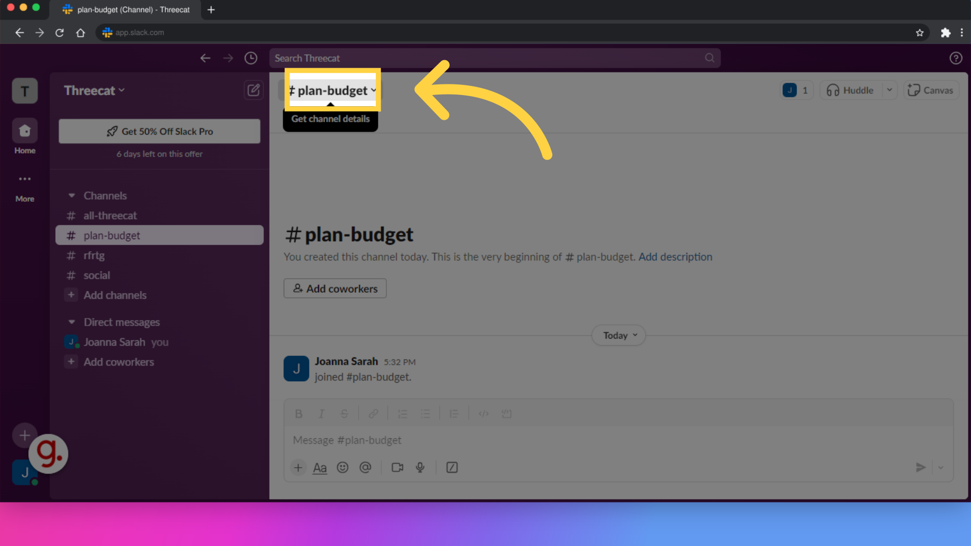Open the all-threecat channel
Viewport: 971px width, 546px height.
tap(159, 216)
